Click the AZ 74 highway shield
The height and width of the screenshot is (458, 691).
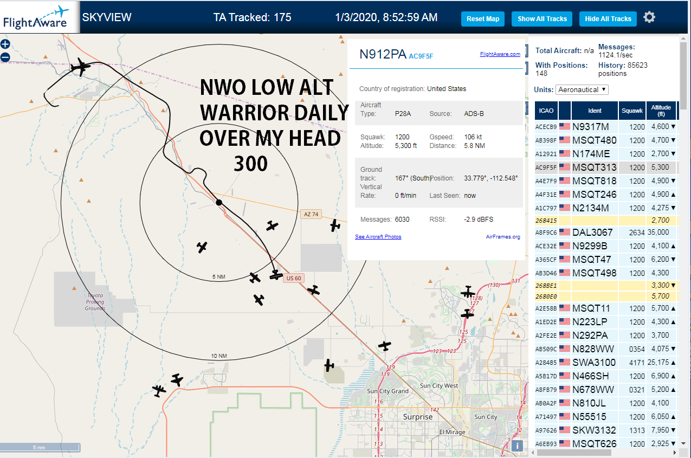tap(311, 214)
